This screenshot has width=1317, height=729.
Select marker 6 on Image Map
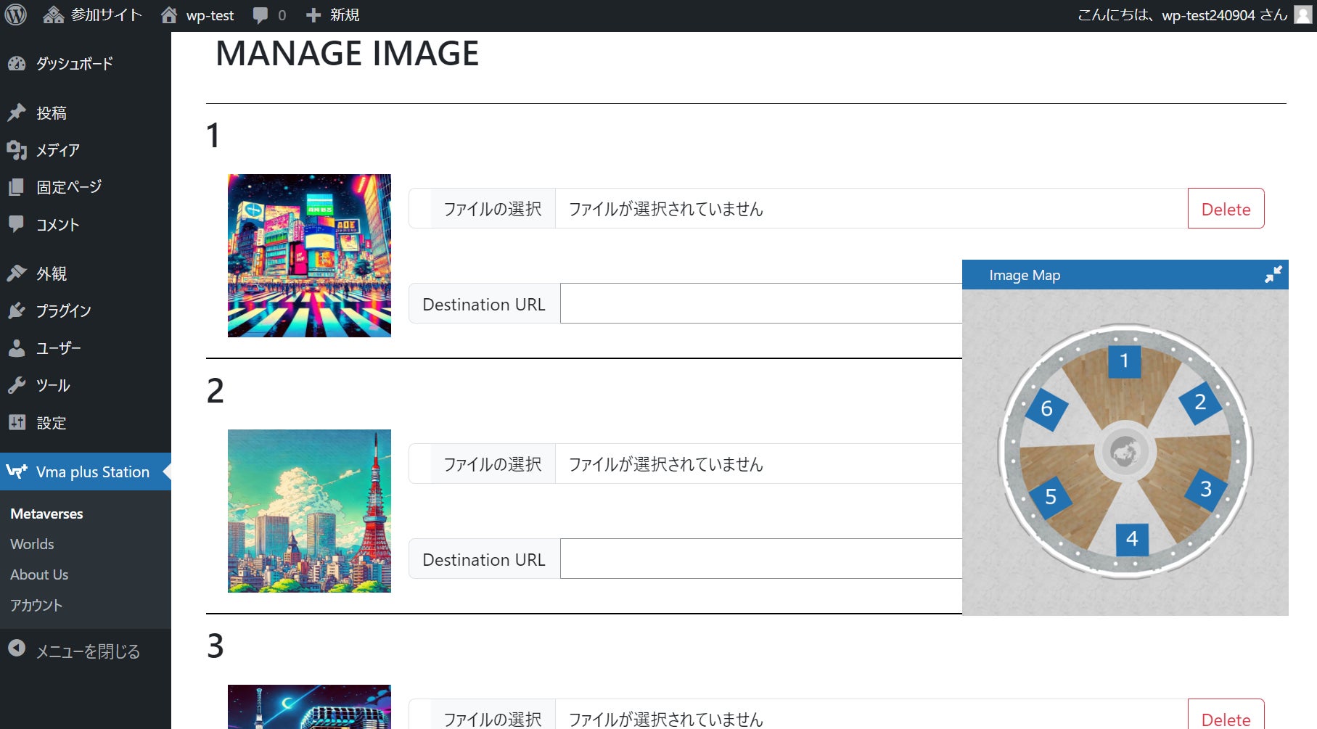[x=1046, y=409]
